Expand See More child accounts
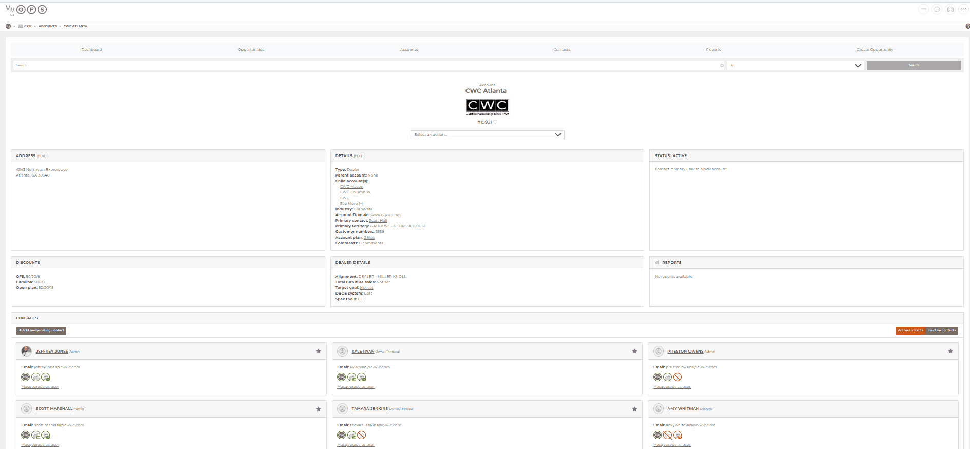This screenshot has height=449, width=970. click(351, 204)
